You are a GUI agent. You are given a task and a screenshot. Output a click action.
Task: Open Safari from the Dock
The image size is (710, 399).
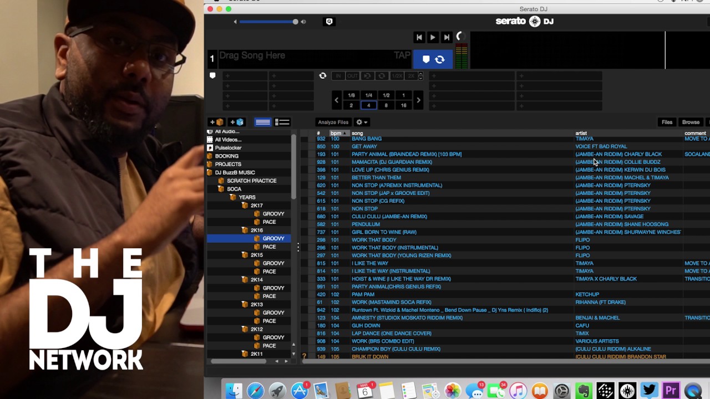pos(256,390)
